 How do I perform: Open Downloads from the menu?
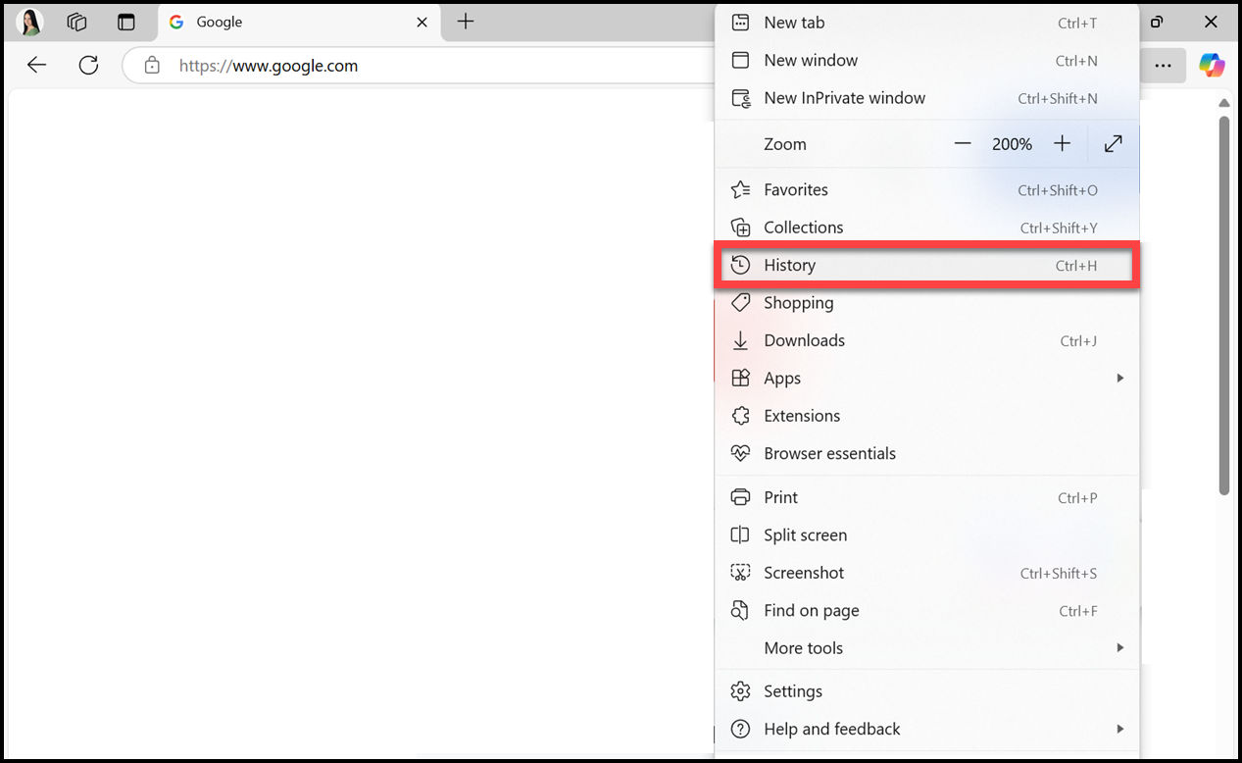point(927,340)
